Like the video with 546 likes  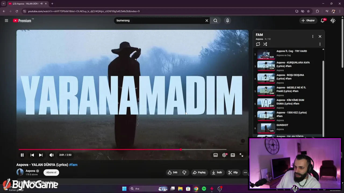pos(172,172)
